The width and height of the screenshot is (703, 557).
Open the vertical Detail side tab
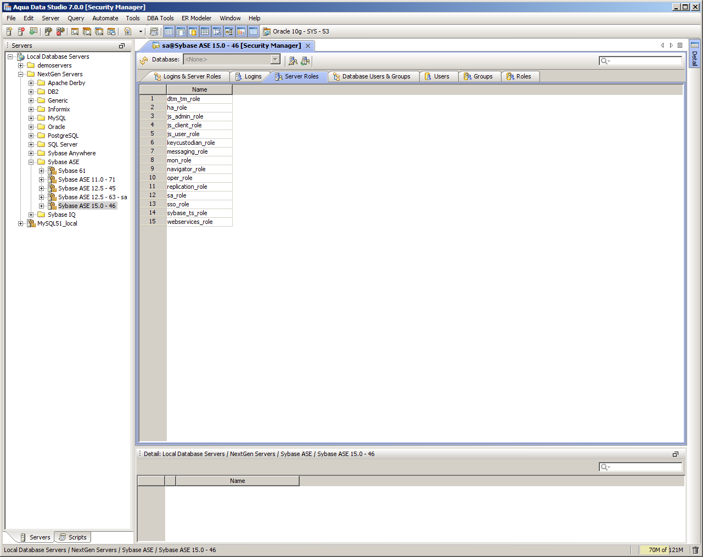[x=694, y=53]
